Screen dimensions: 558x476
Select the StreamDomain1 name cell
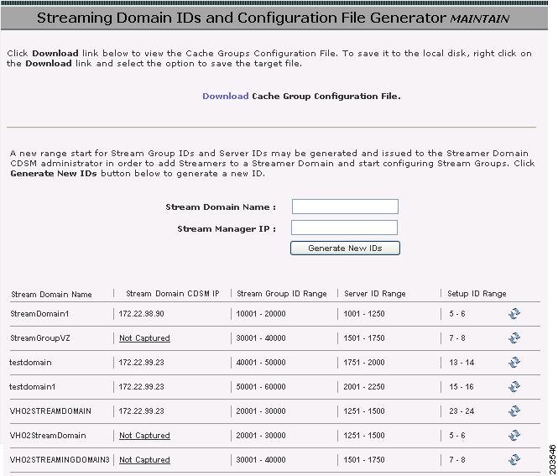(x=39, y=314)
